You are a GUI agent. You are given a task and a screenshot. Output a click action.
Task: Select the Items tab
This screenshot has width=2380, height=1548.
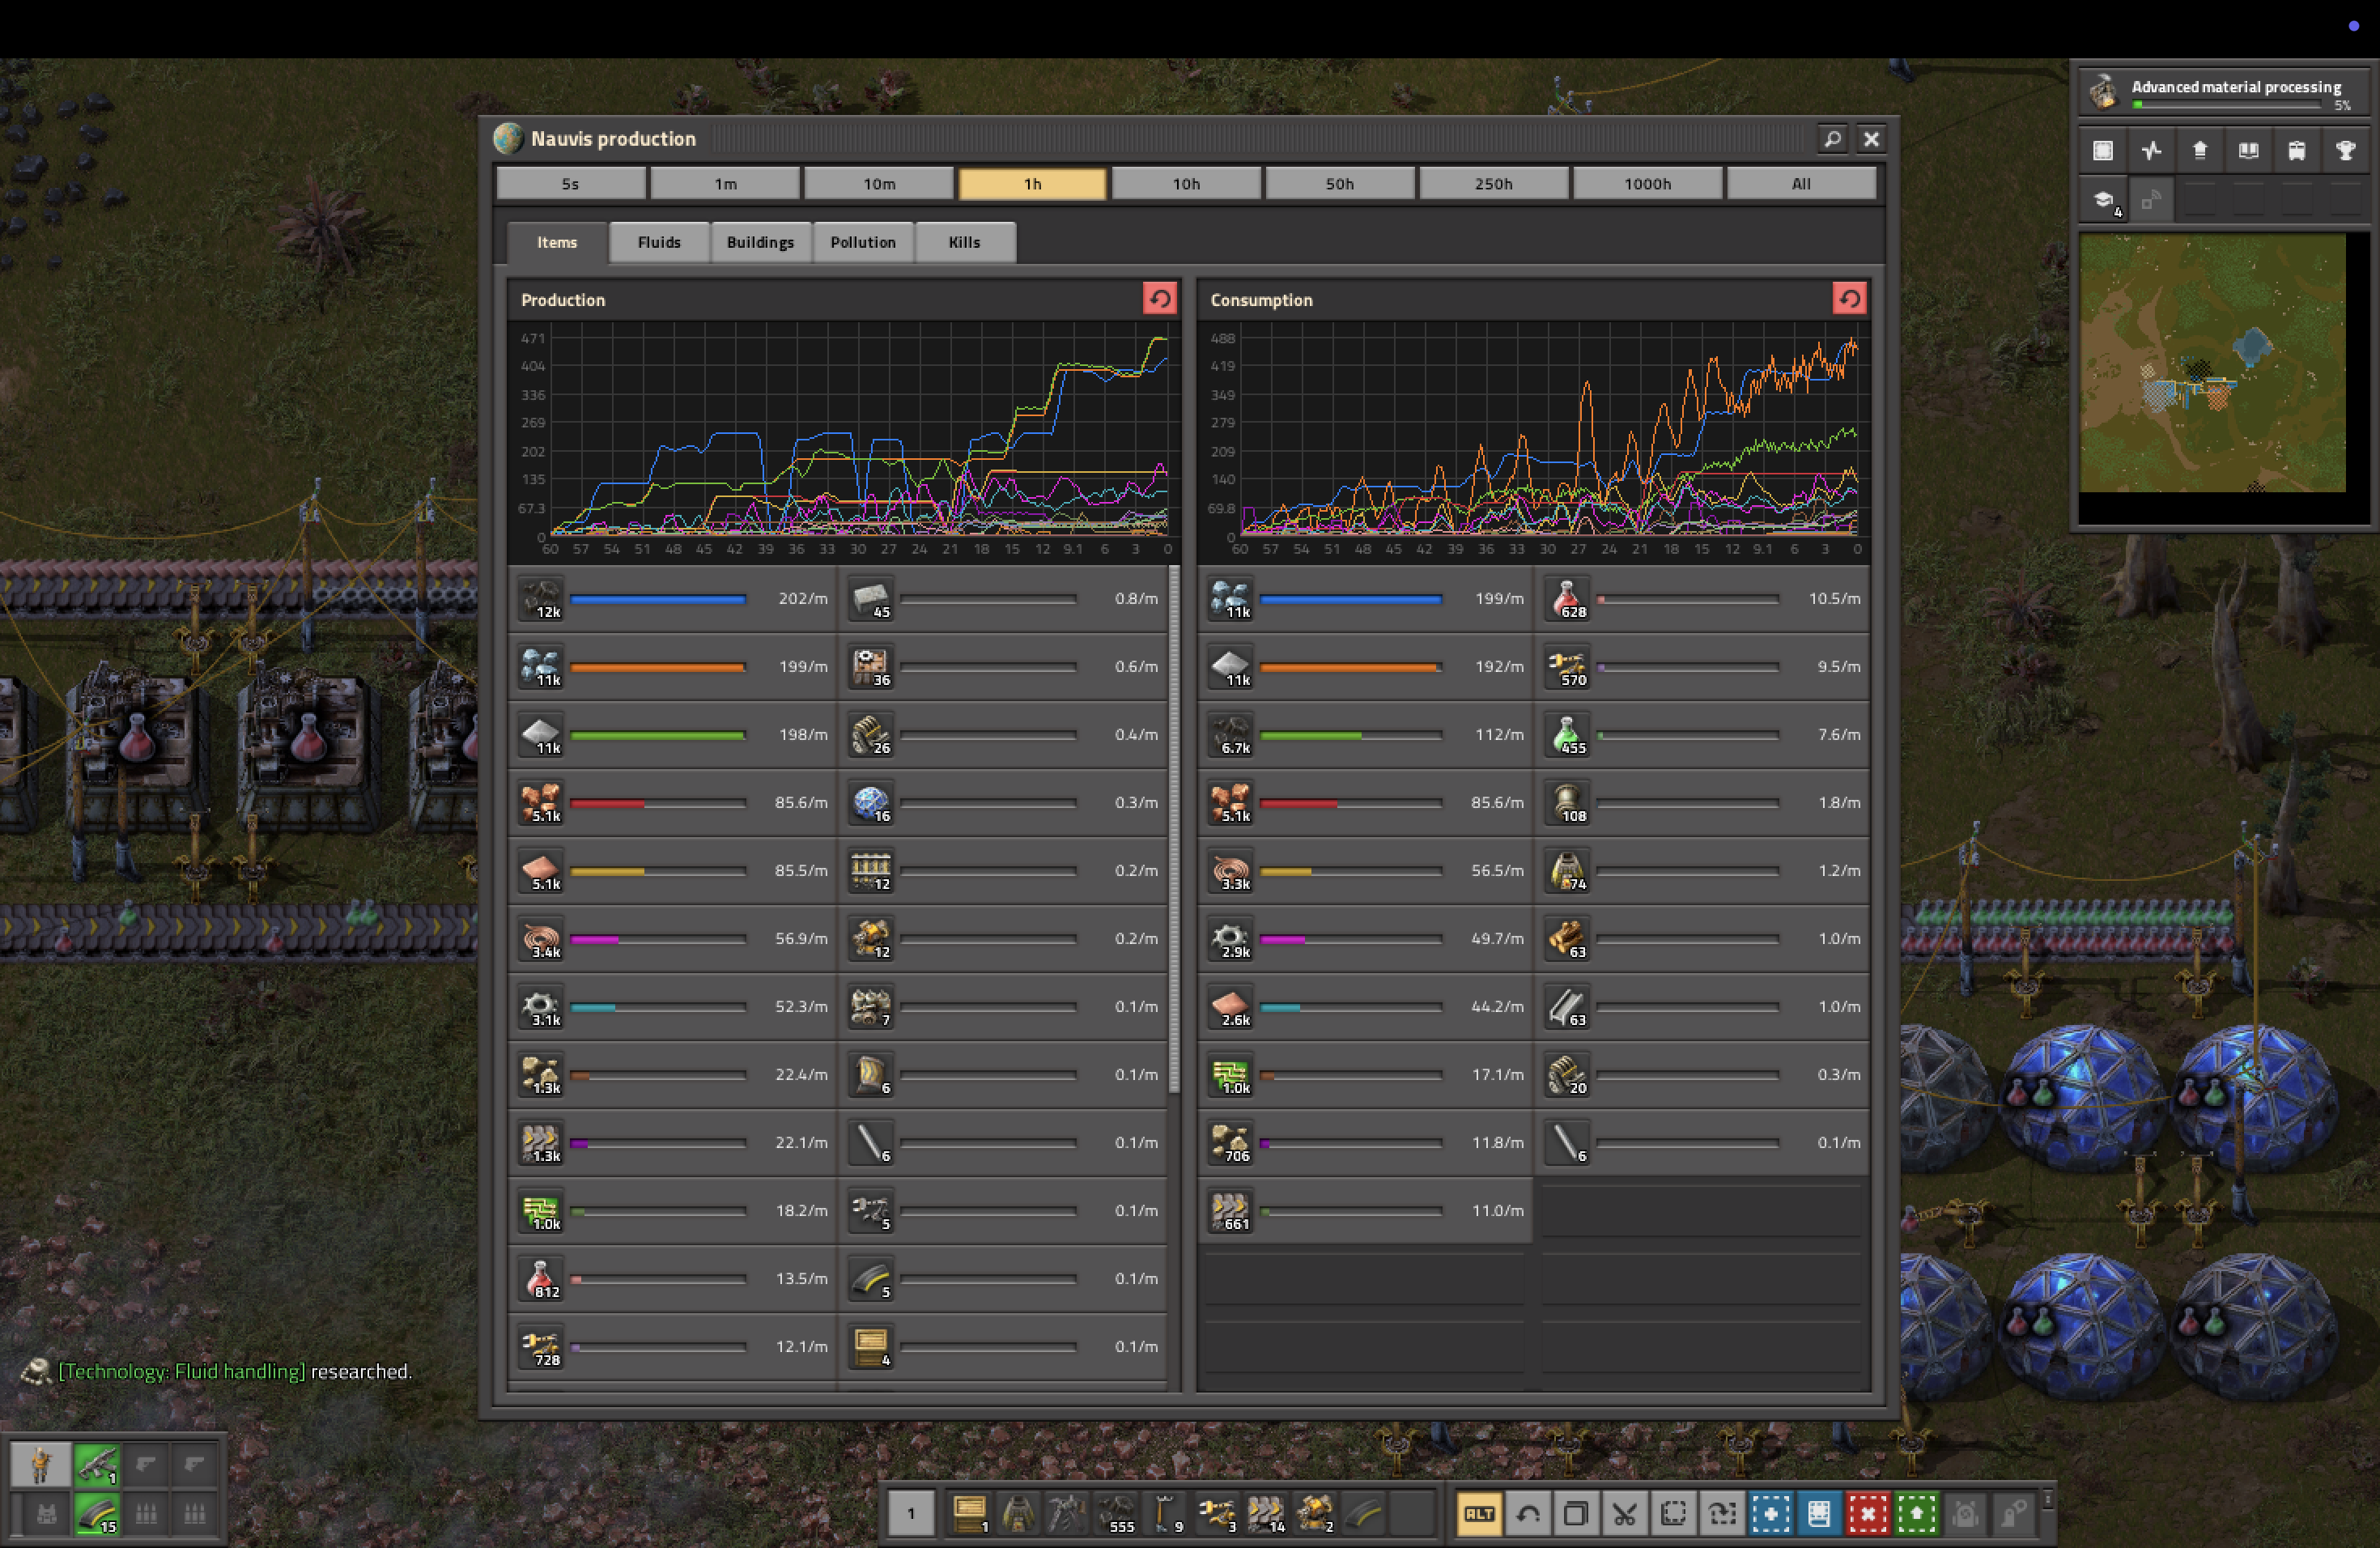(x=557, y=242)
